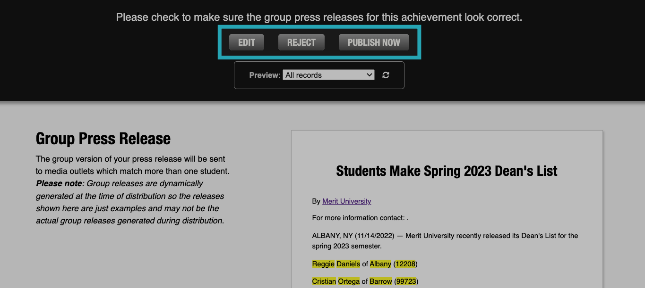Select the highlighted name Cristian
The height and width of the screenshot is (288, 645).
tap(323, 281)
